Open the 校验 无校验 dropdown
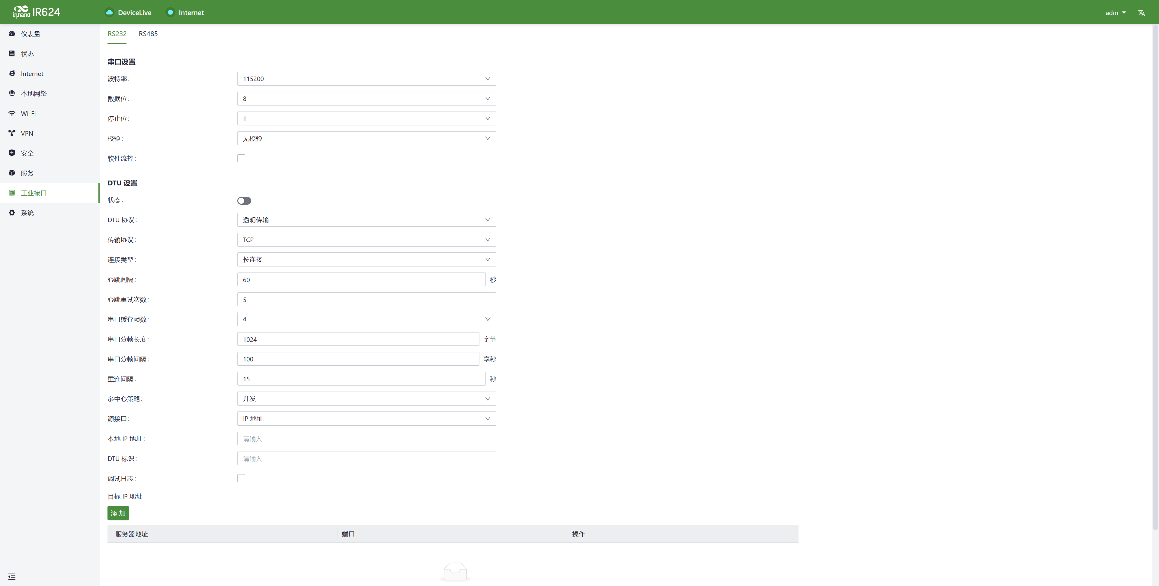The height and width of the screenshot is (586, 1159). click(x=366, y=138)
